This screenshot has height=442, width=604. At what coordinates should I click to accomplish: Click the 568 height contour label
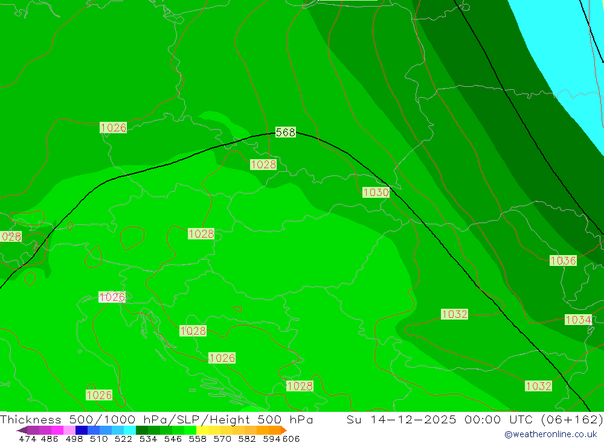(286, 132)
